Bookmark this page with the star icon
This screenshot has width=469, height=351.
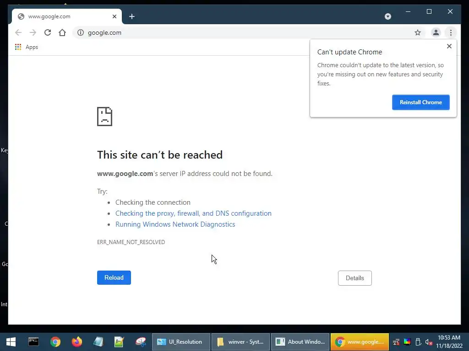[418, 32]
